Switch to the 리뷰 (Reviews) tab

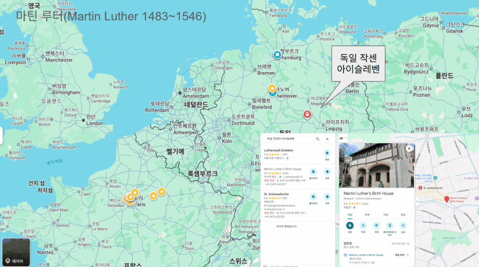386,215
